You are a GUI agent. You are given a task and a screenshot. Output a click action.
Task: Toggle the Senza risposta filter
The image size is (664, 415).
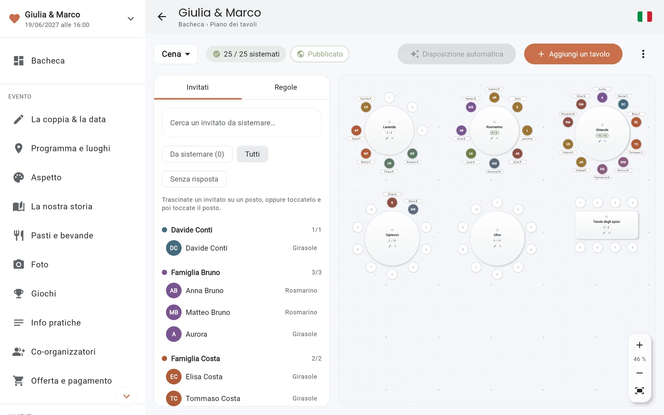click(194, 179)
